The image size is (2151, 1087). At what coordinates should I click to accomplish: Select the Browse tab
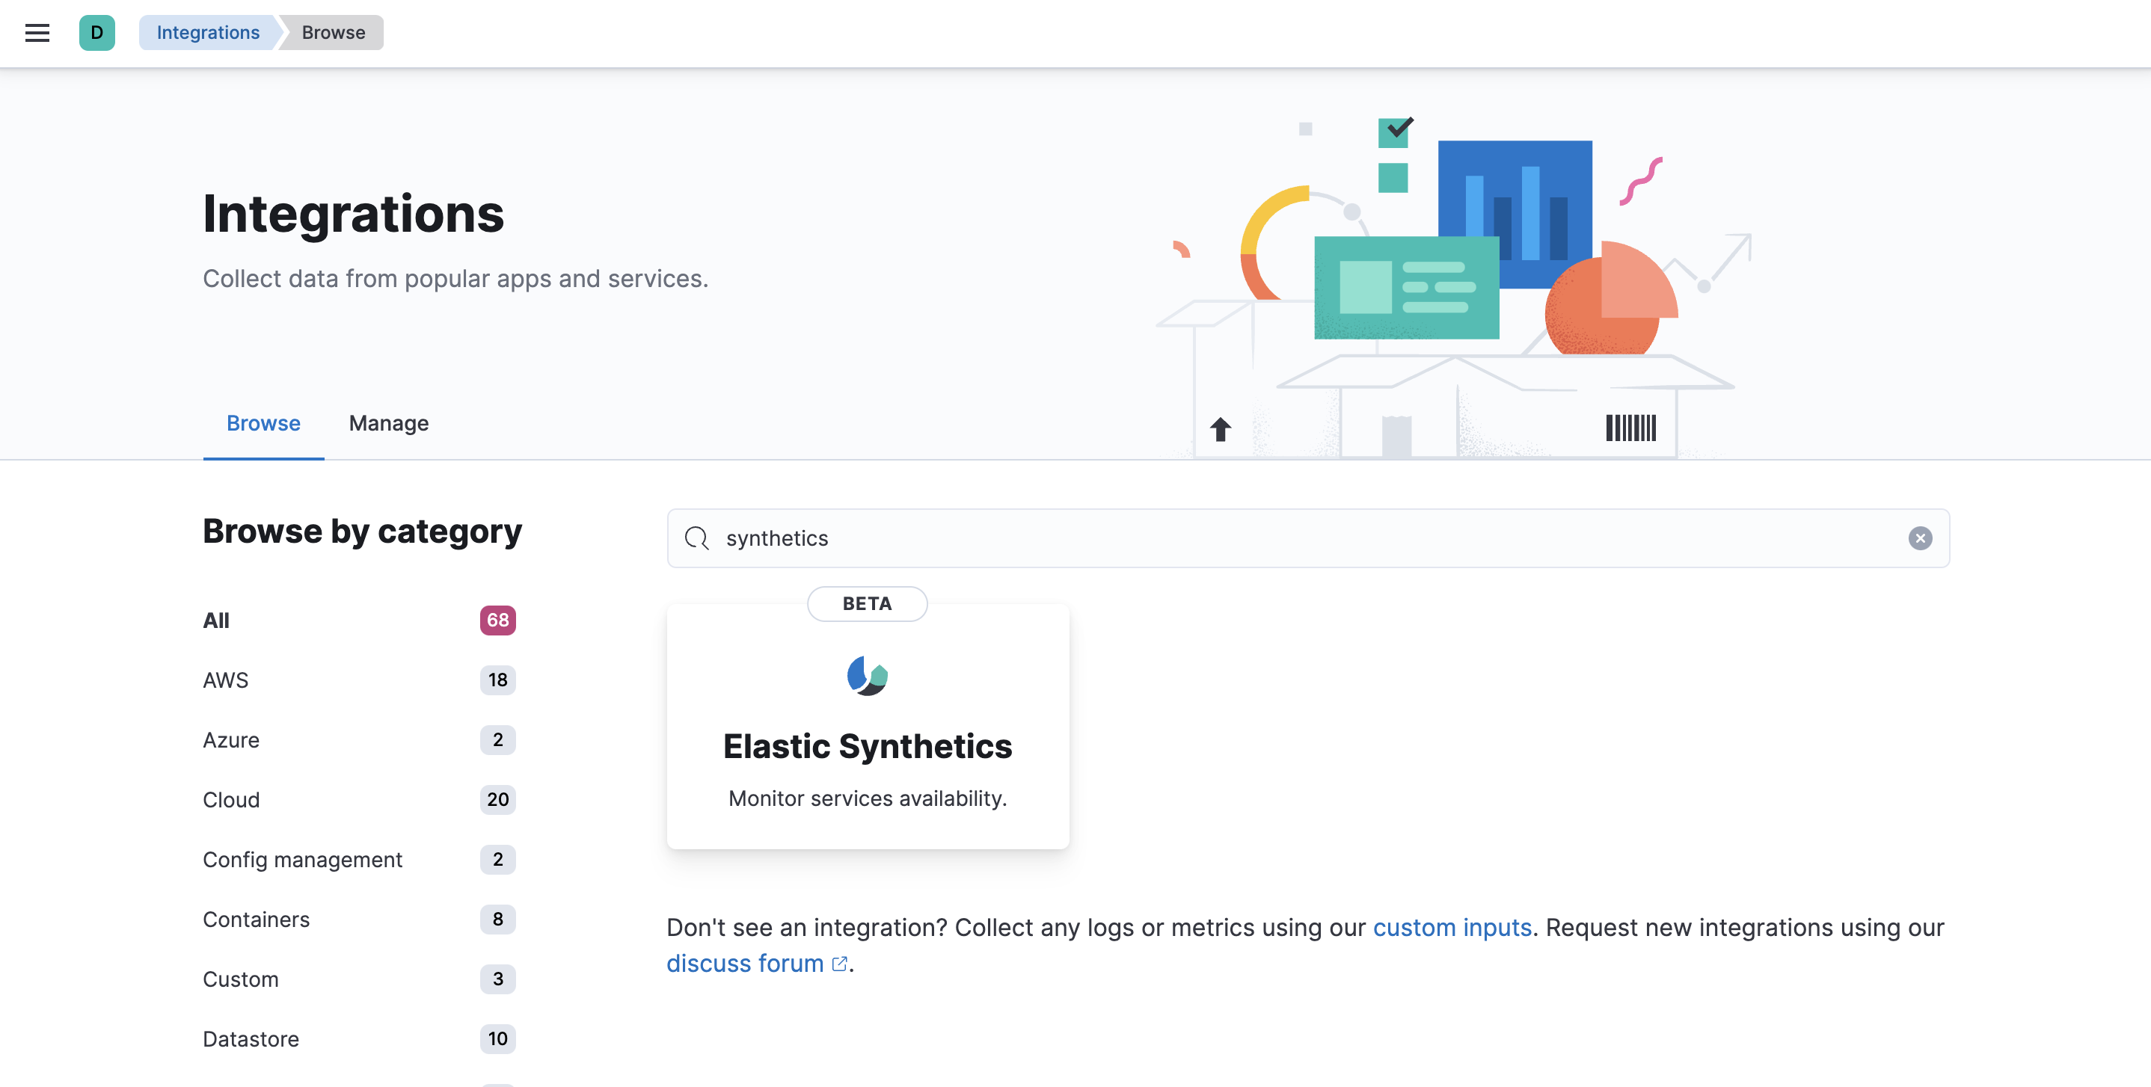click(263, 422)
